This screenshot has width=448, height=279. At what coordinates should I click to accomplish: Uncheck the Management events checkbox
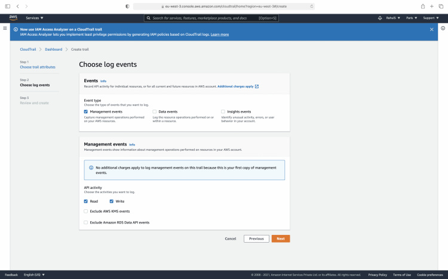pyautogui.click(x=86, y=111)
